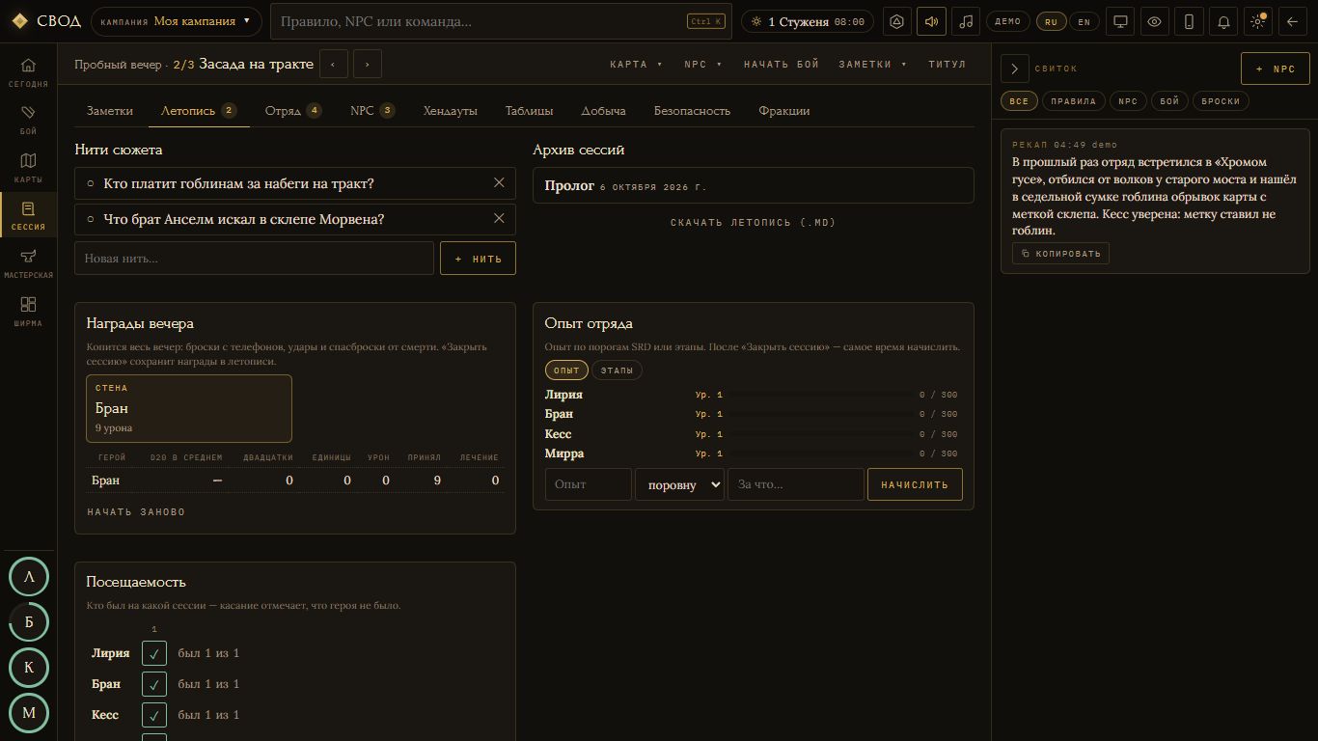The height and width of the screenshot is (741, 1318).
Task: Open the phone view icon
Action: (x=1189, y=21)
